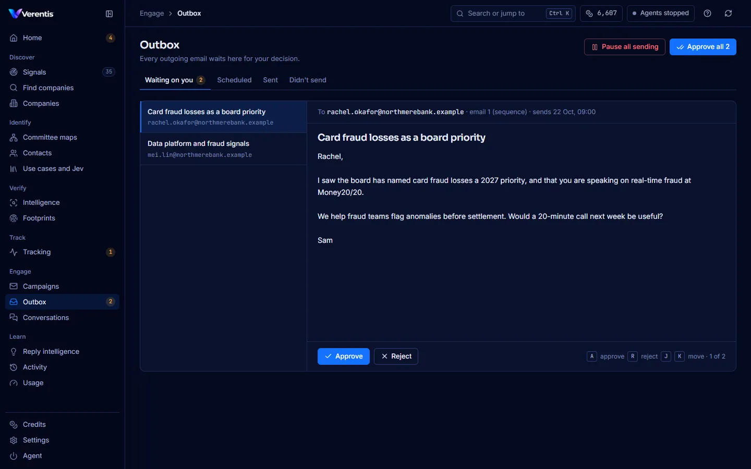Open Find companies page
This screenshot has width=751, height=469.
pyautogui.click(x=62, y=88)
